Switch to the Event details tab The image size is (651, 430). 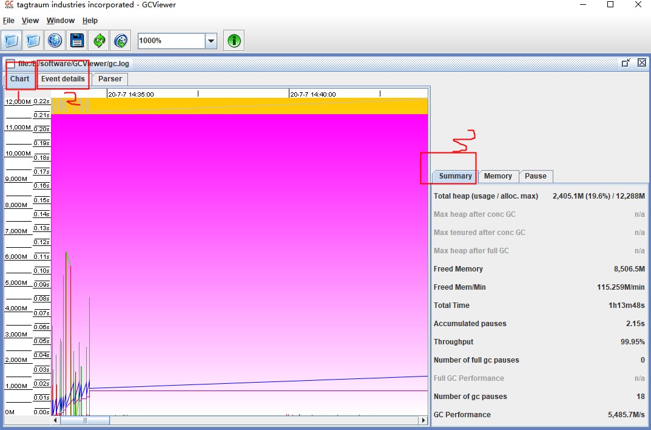[x=62, y=79]
